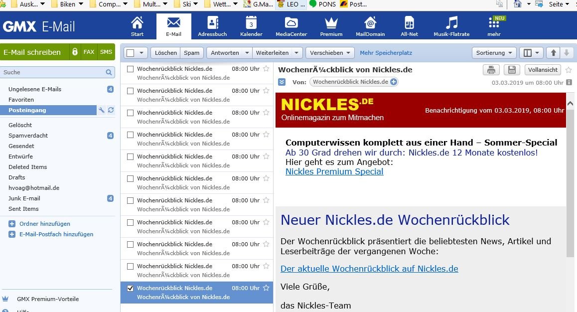Viewport: 577px width, 312px height.
Task: Open the Ungelesene E-Mails folder
Action: (x=35, y=89)
